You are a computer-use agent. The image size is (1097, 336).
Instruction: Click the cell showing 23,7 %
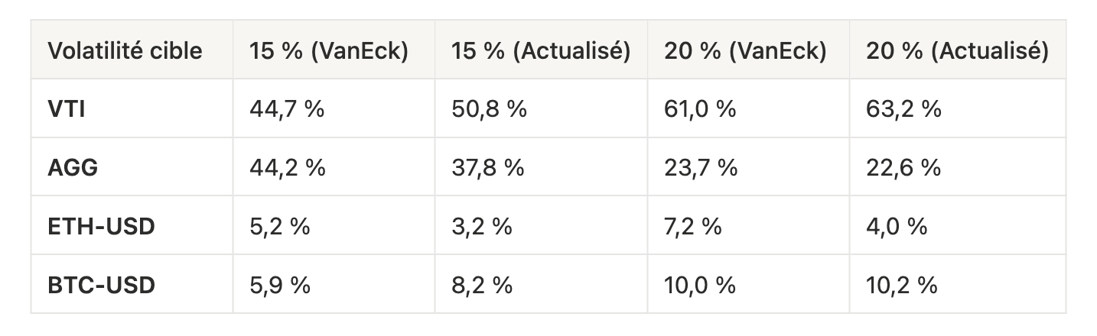749,166
